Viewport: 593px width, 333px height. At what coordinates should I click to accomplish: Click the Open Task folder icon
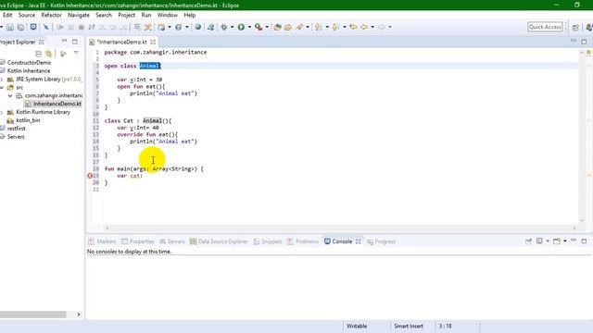point(288,27)
